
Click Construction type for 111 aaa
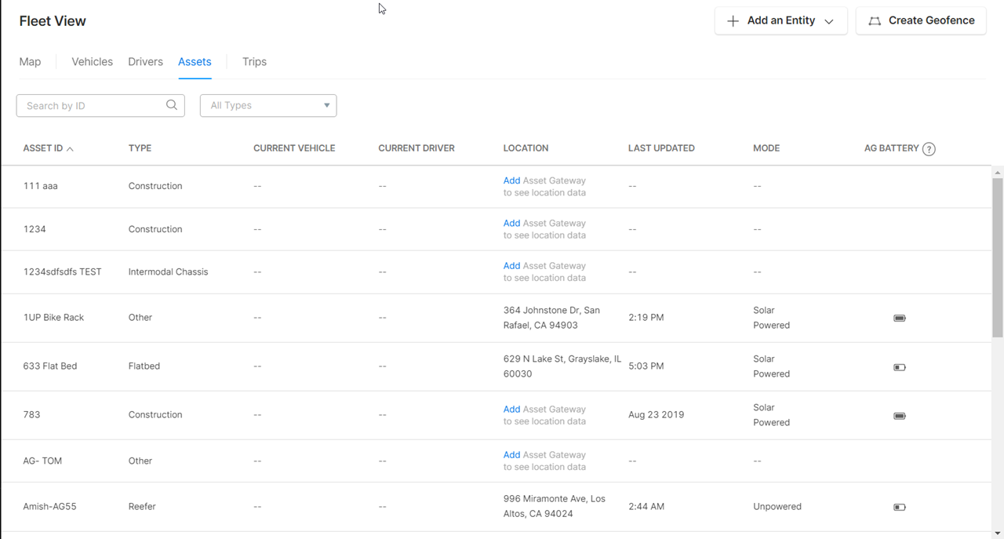pos(155,186)
